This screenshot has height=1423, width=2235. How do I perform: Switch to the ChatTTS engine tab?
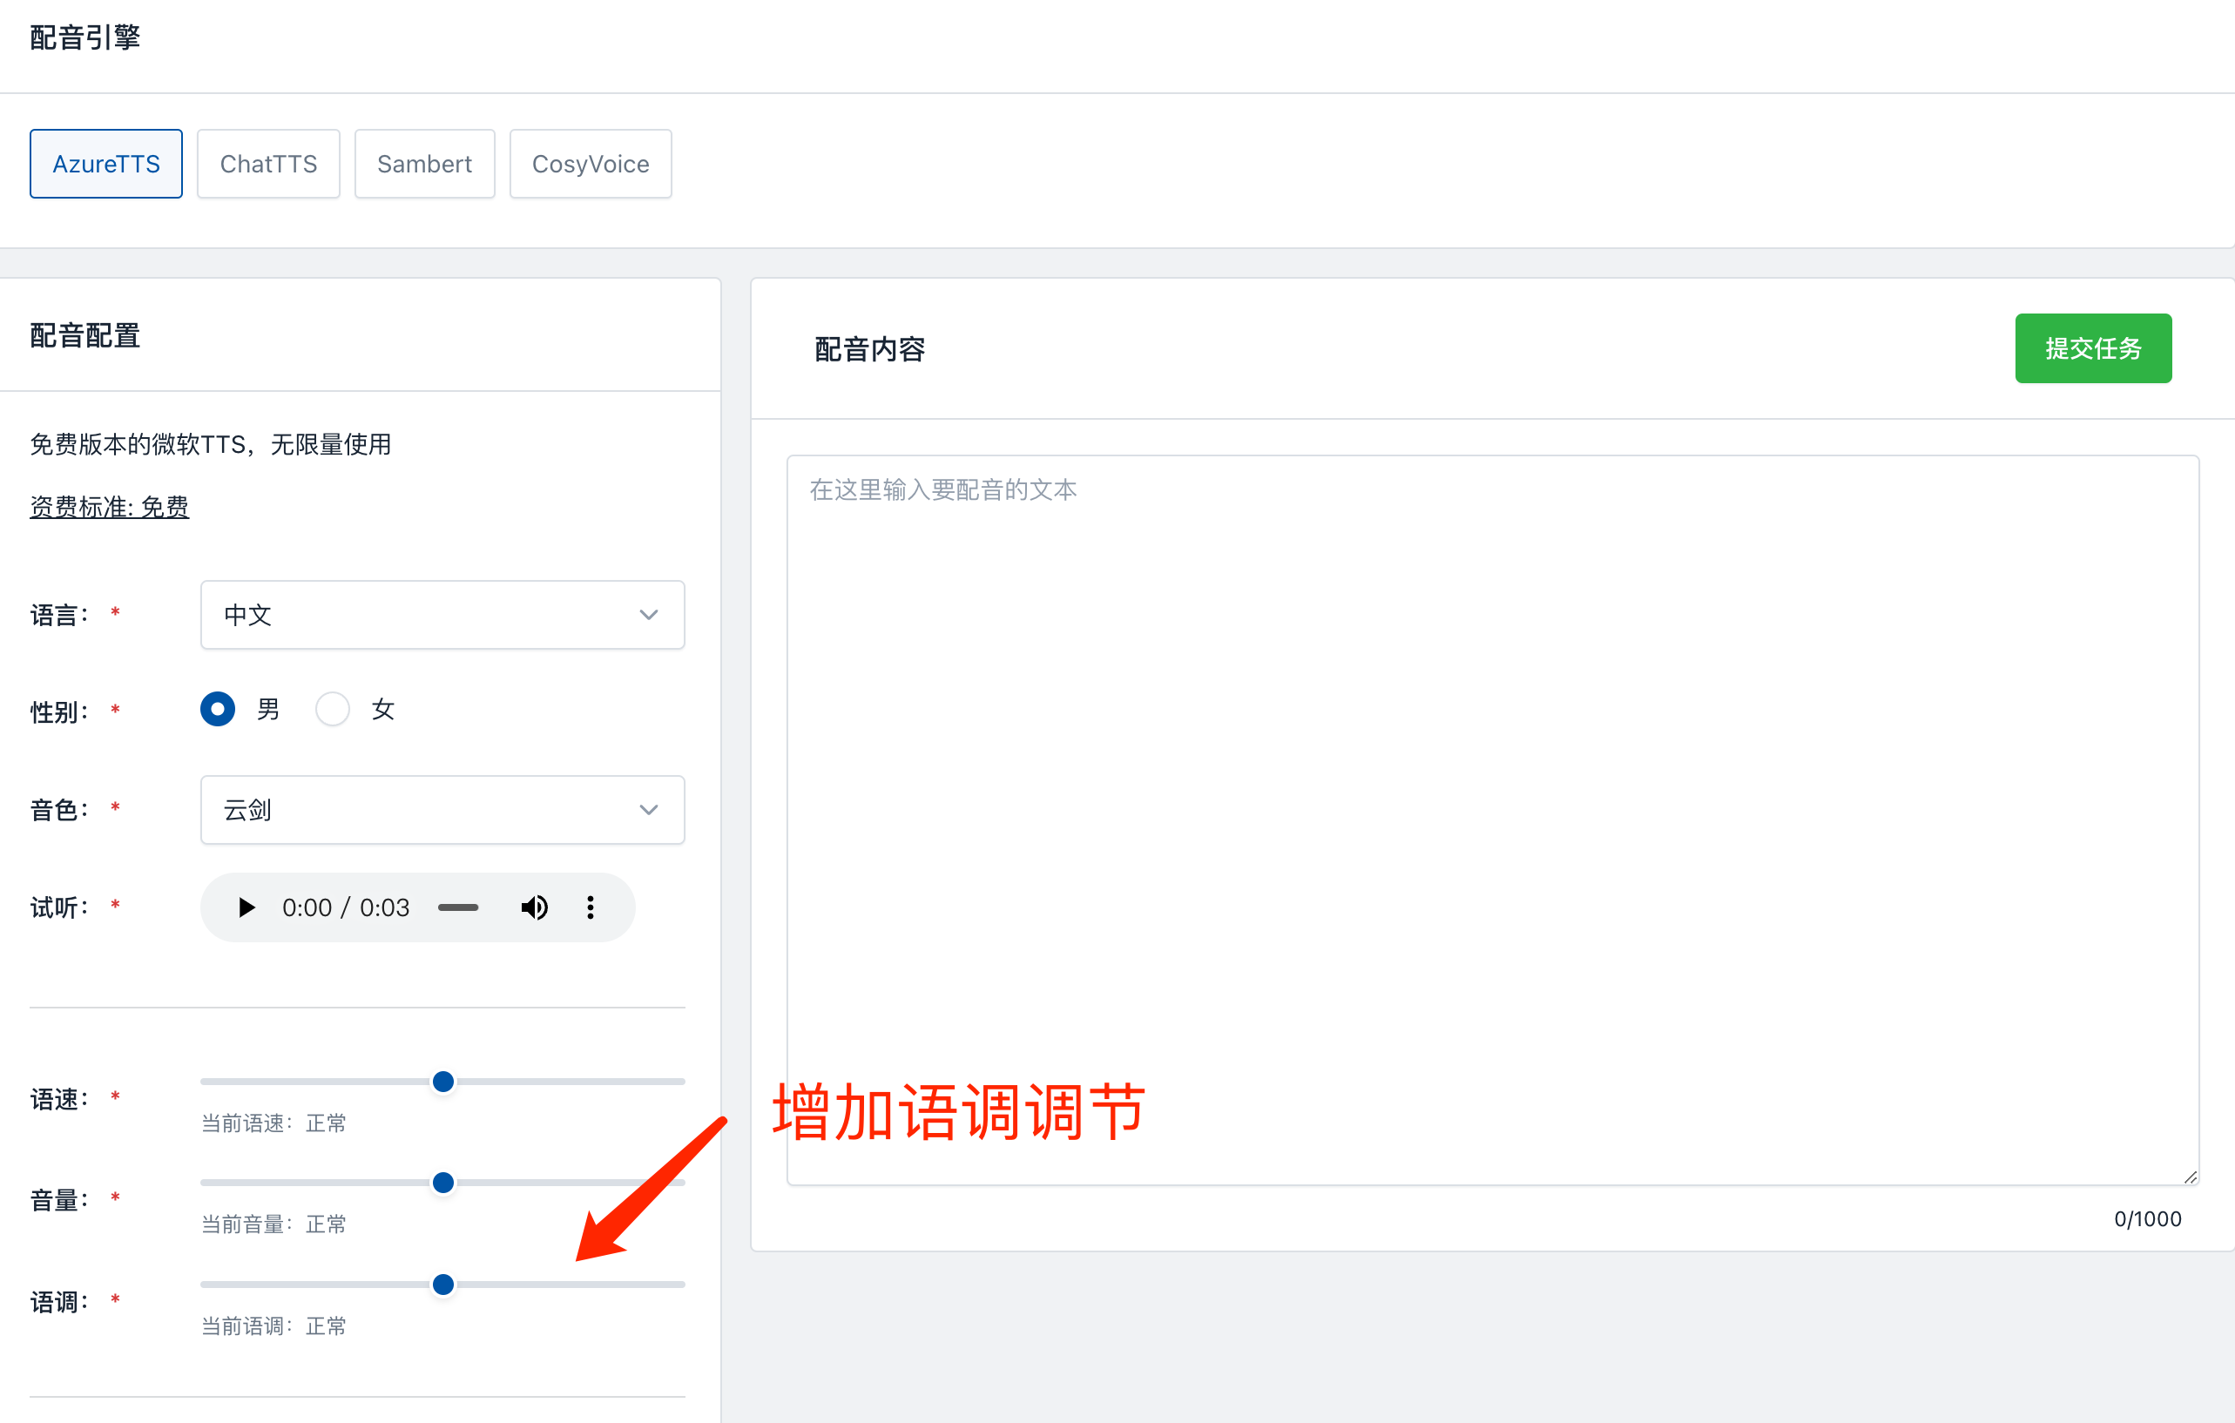[268, 164]
